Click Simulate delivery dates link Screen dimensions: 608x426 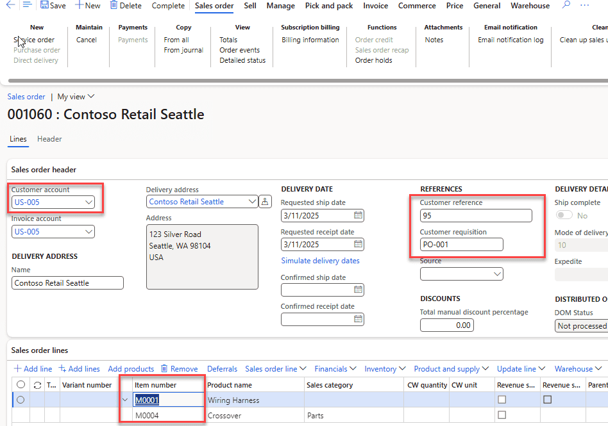320,261
